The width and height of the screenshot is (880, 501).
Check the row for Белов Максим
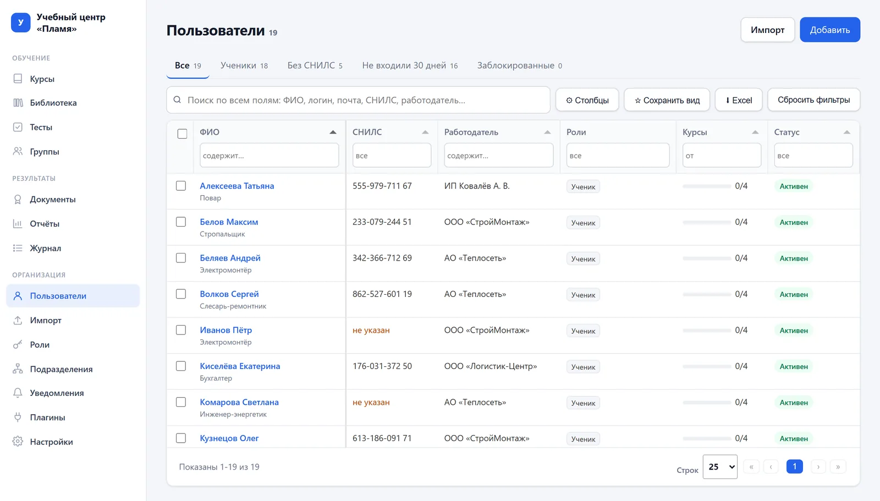tap(181, 222)
